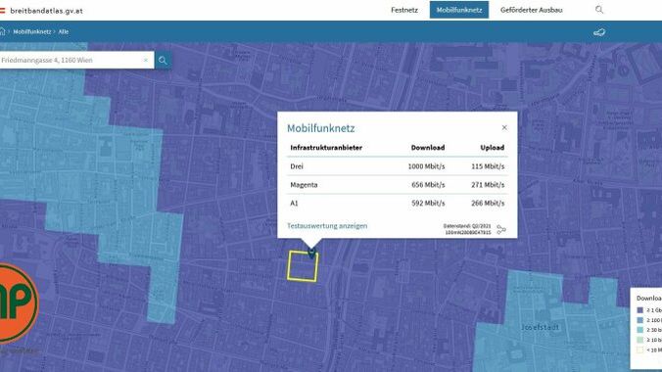Open the Geförderter Ausbau tab
662x372 pixels.
coord(531,10)
